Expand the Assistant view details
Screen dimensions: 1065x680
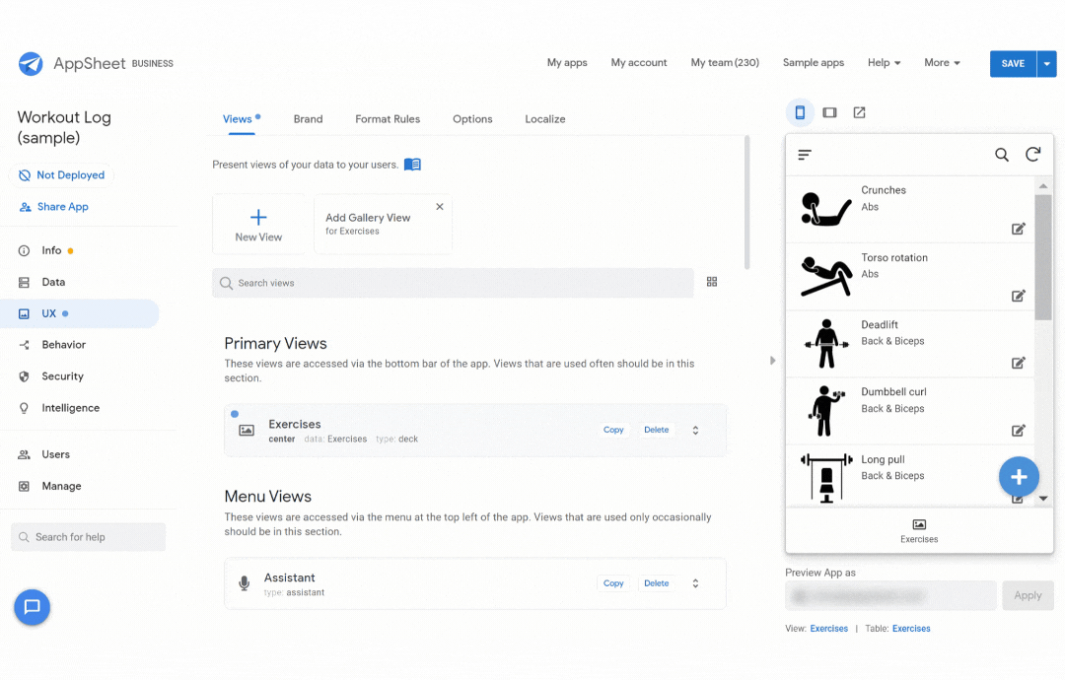[695, 583]
